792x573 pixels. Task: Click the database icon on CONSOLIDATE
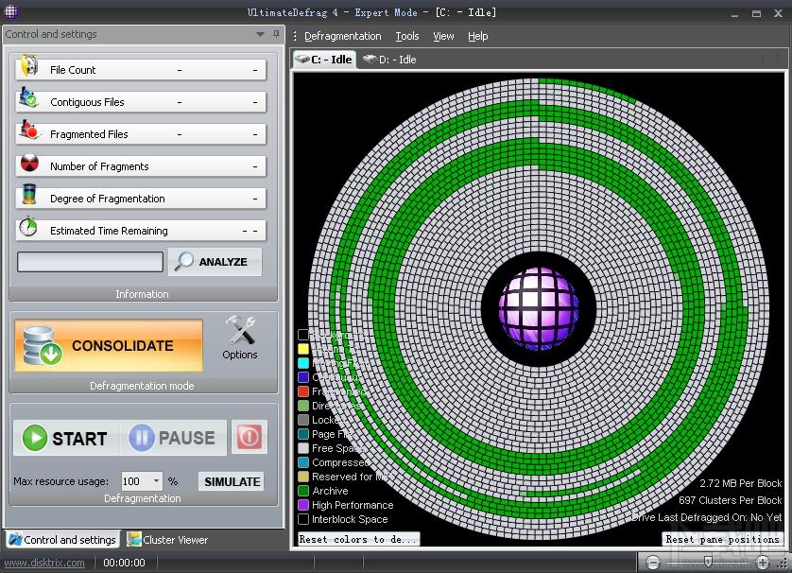[x=42, y=346]
